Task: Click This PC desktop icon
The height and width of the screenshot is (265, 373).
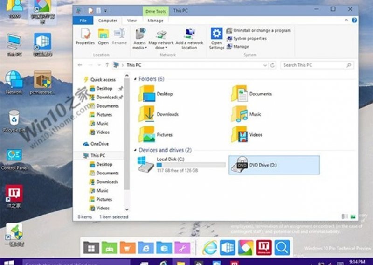Action: coord(14,45)
